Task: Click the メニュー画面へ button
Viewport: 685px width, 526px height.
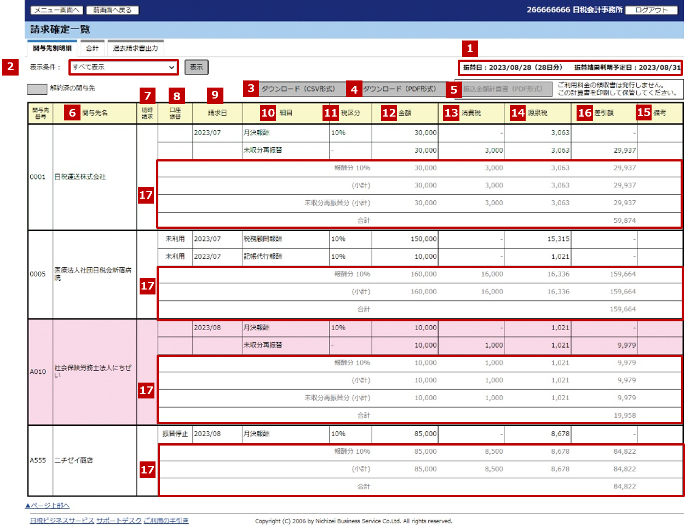Action: (56, 10)
